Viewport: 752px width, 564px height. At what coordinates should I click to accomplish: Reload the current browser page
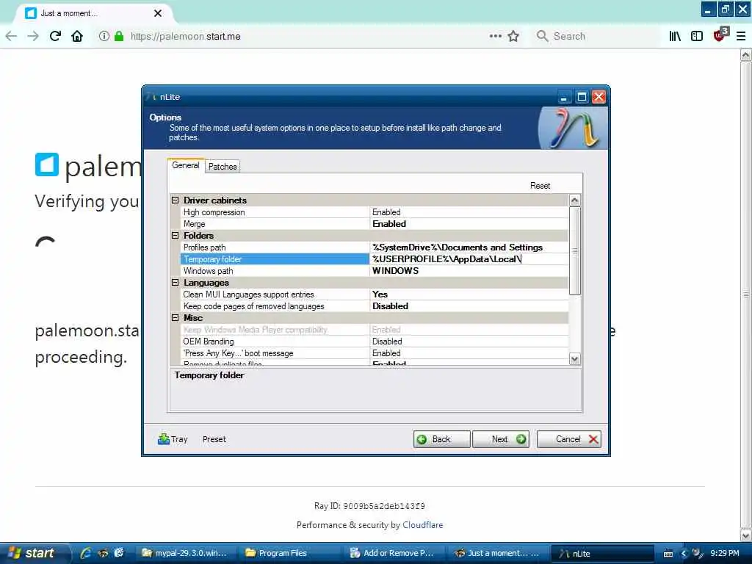tap(55, 36)
